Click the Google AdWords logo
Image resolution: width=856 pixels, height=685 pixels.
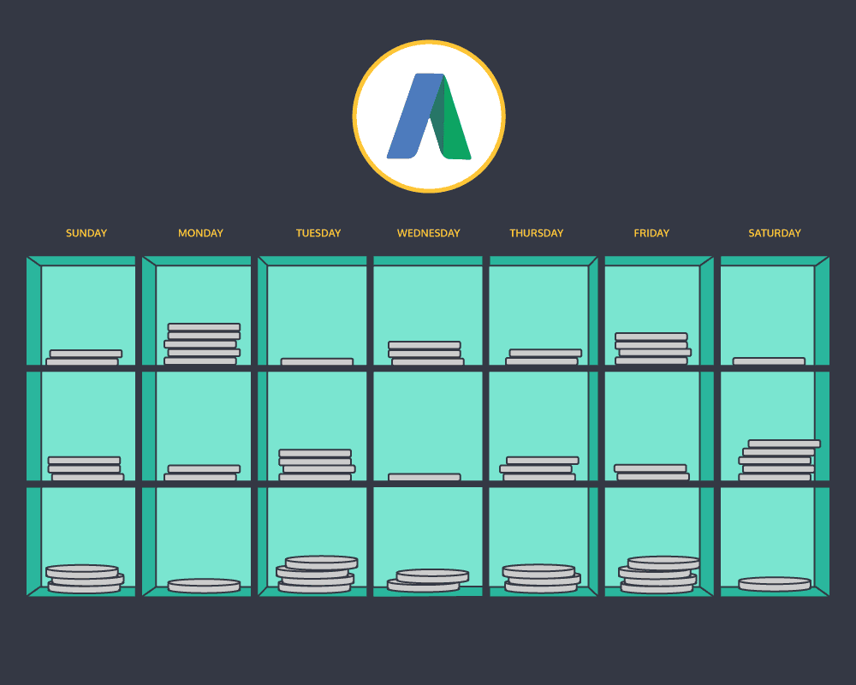coord(429,116)
